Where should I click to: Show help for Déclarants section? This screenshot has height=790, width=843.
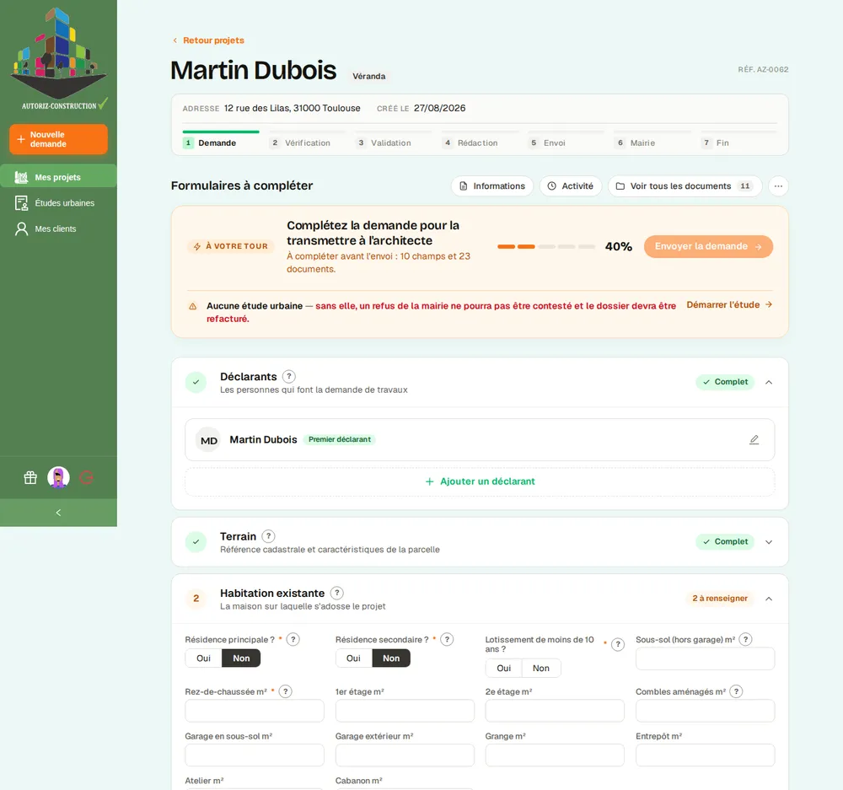[288, 376]
